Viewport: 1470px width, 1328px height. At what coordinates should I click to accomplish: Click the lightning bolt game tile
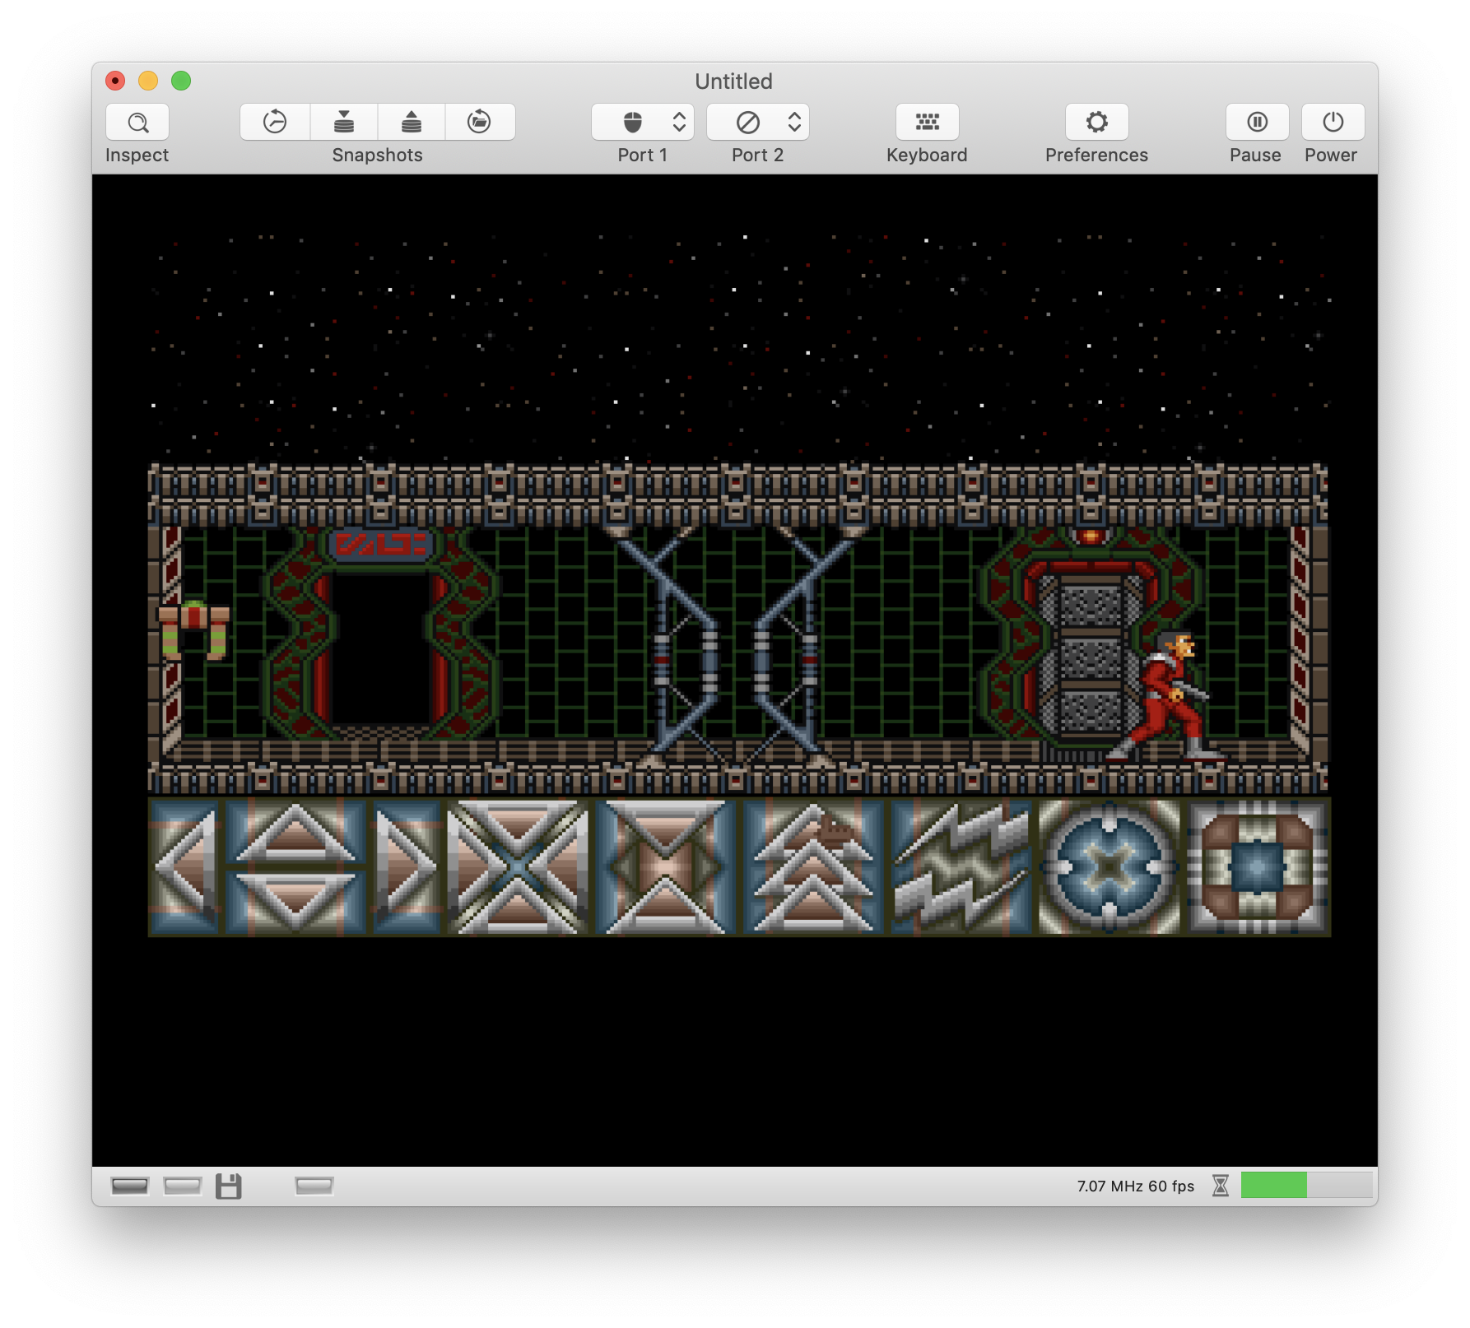click(961, 867)
